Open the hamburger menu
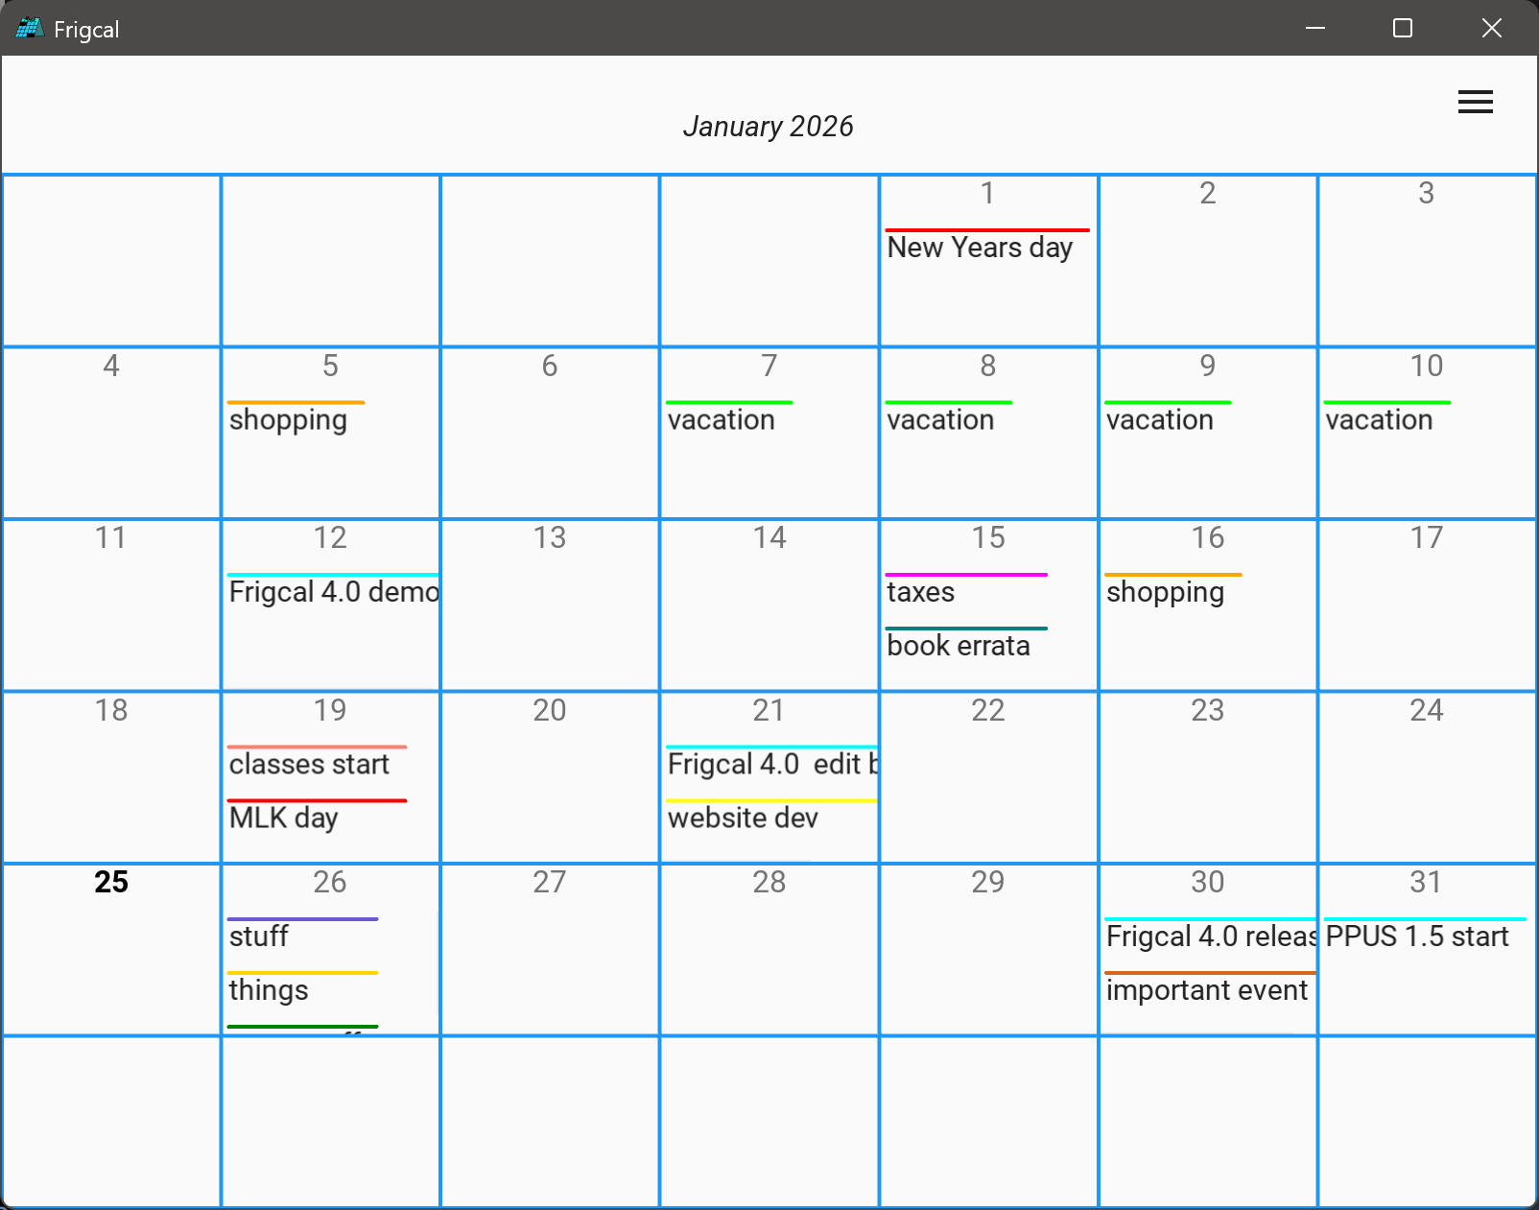Screen dimensions: 1539x1210 [1475, 102]
